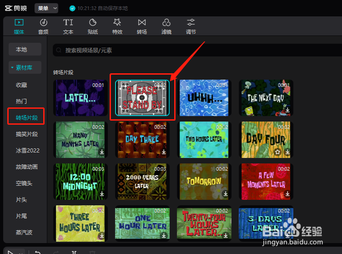Select the THREE HOURS LATER clip thumbnail
The width and height of the screenshot is (342, 254).
click(80, 224)
